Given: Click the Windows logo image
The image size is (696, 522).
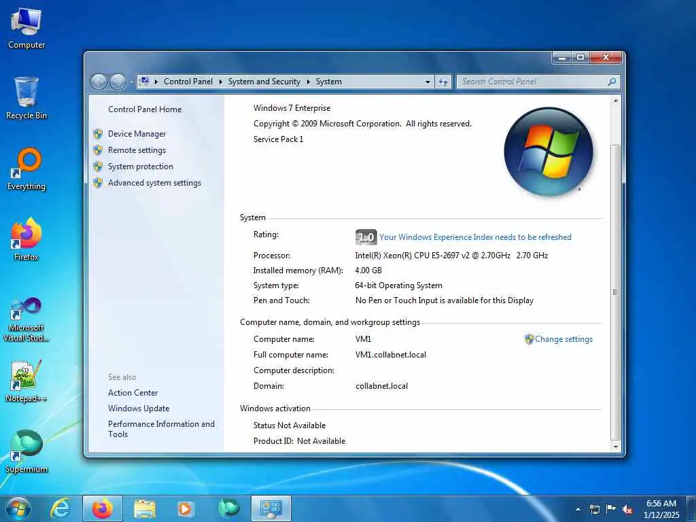Looking at the screenshot, I should [x=549, y=152].
